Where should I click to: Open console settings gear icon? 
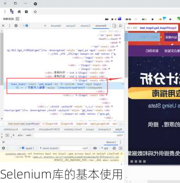[4, 148]
